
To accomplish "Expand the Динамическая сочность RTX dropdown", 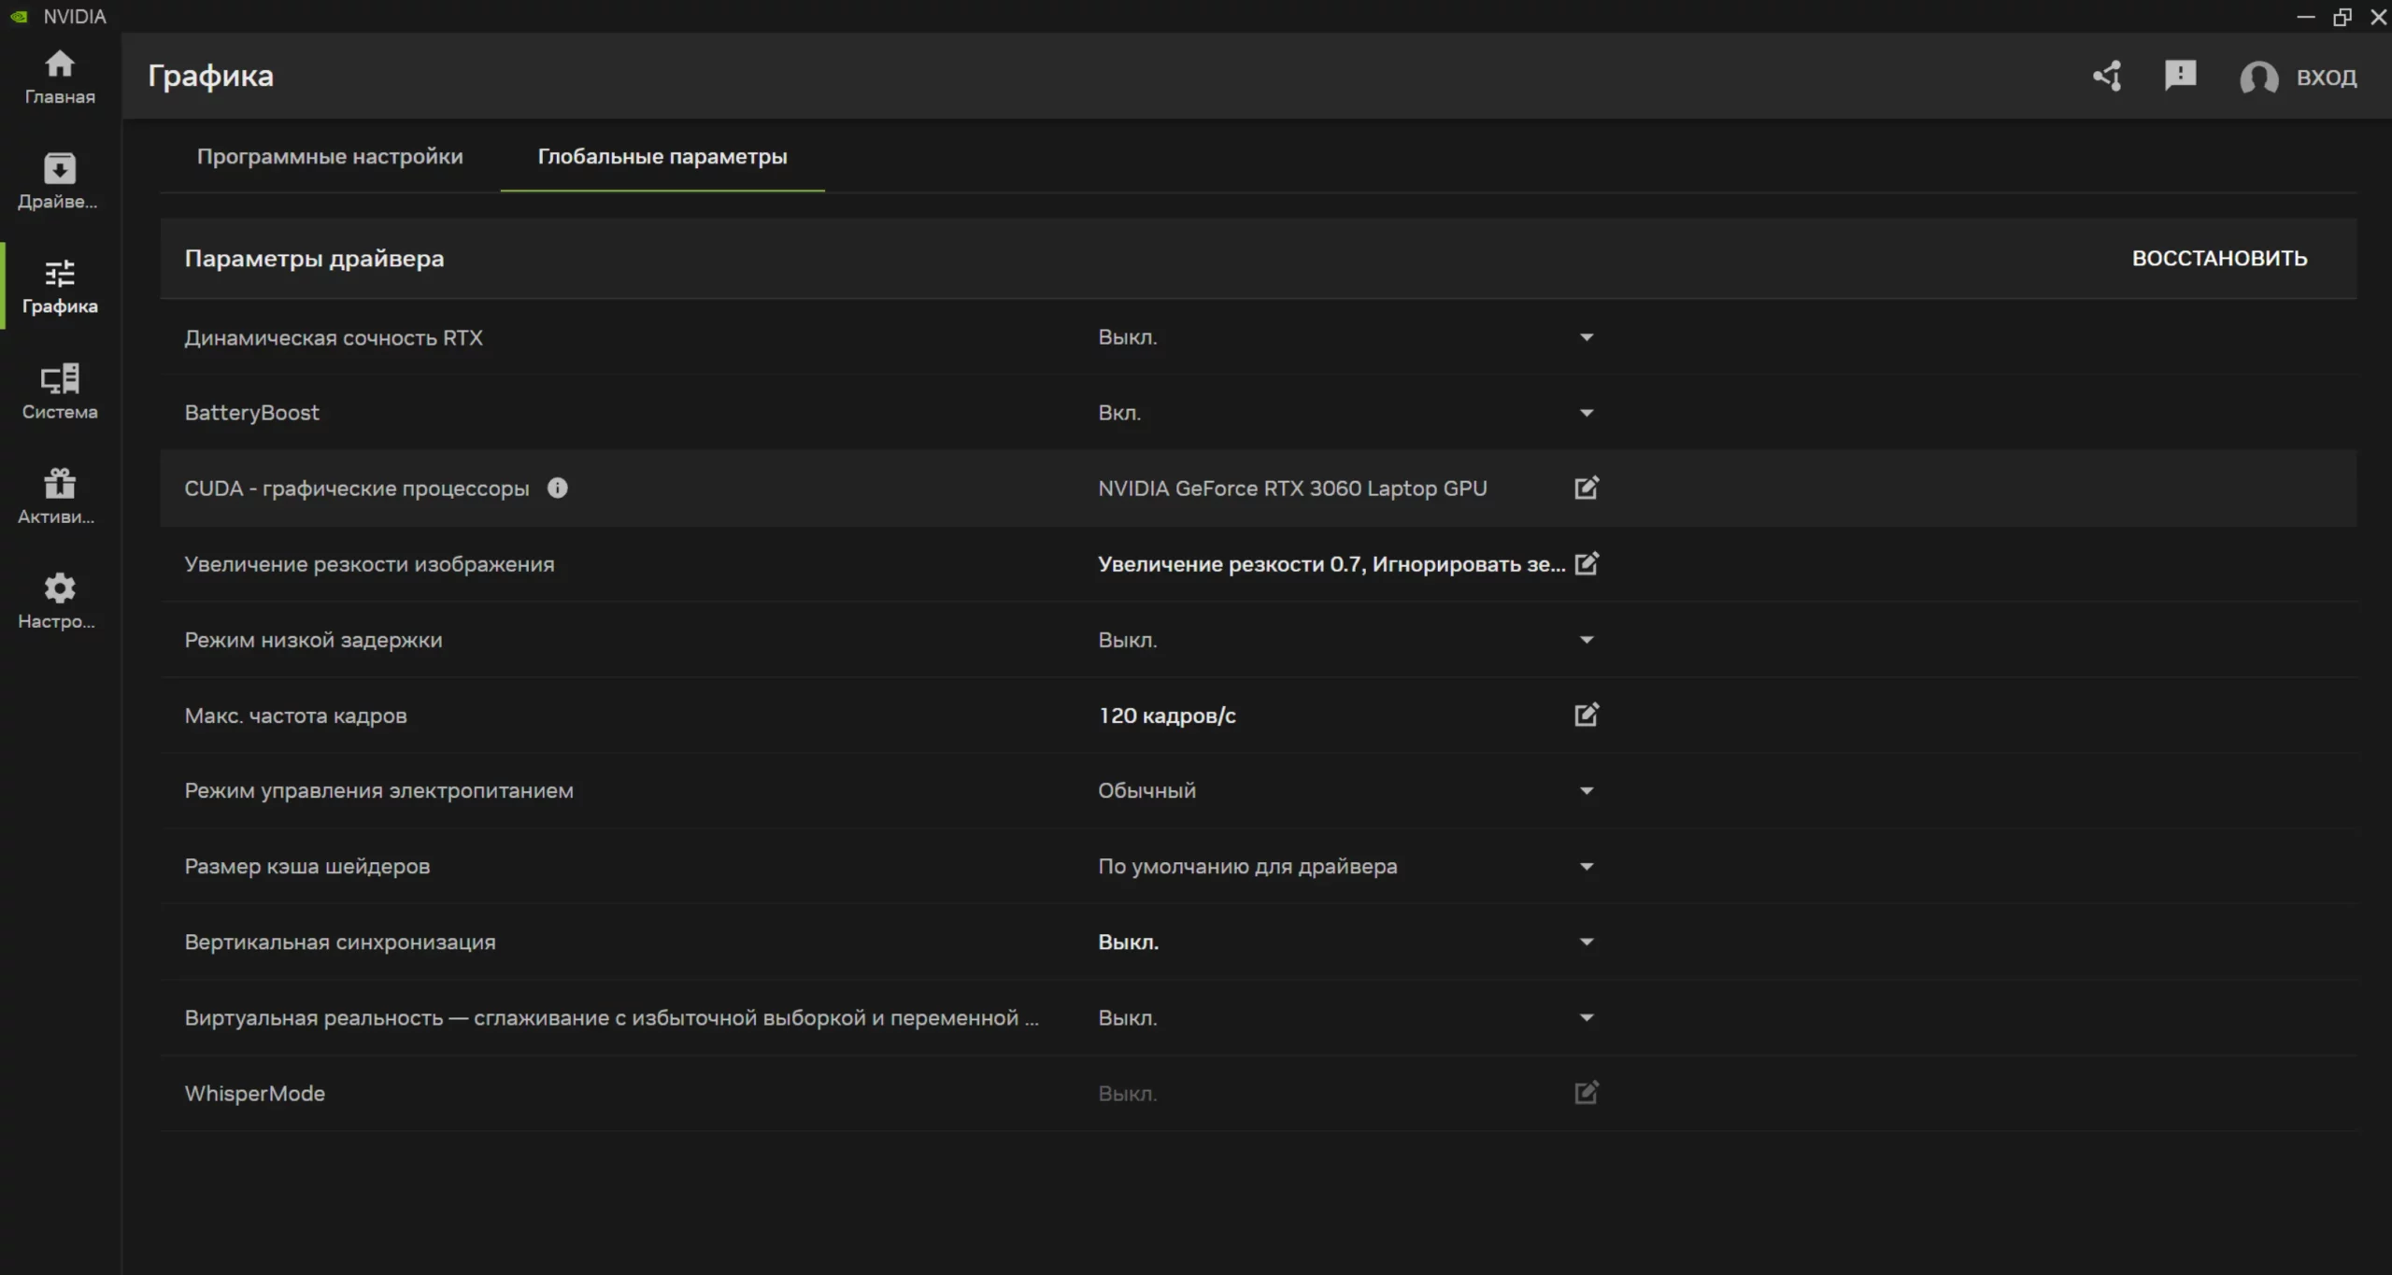I will [1586, 337].
